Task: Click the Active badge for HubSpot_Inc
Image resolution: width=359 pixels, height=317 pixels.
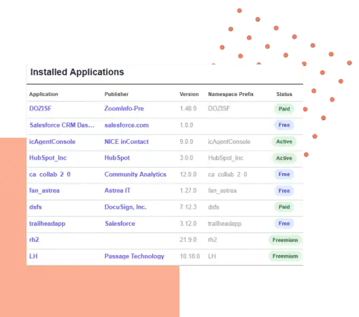Action: 284,158
